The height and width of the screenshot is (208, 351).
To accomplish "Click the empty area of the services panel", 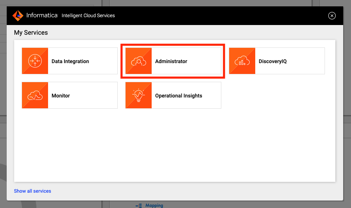I will point(175,146).
